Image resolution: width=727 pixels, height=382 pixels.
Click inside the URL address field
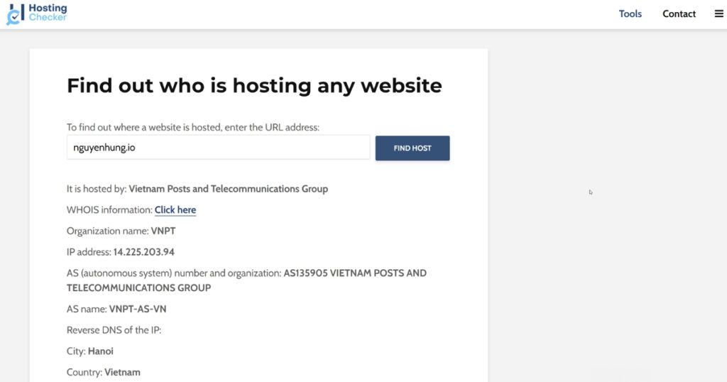click(218, 148)
